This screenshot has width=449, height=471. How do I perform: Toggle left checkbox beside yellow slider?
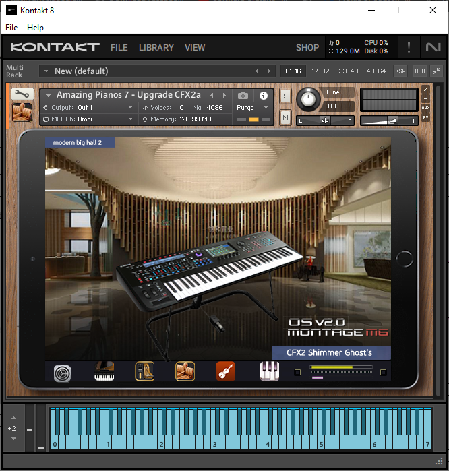pos(297,372)
